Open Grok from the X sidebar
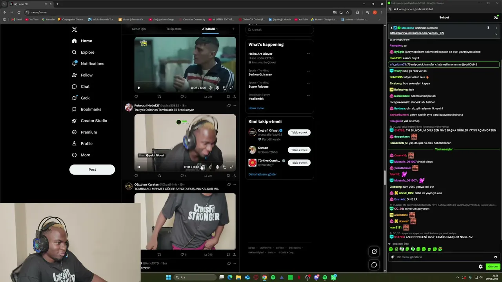The image size is (502, 282). click(x=81, y=98)
